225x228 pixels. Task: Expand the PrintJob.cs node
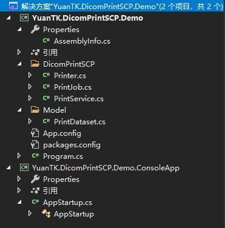30,87
